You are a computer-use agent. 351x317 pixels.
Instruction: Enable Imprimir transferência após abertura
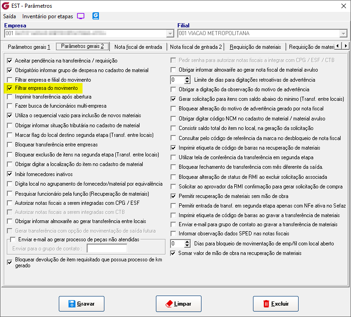pyautogui.click(x=10, y=97)
